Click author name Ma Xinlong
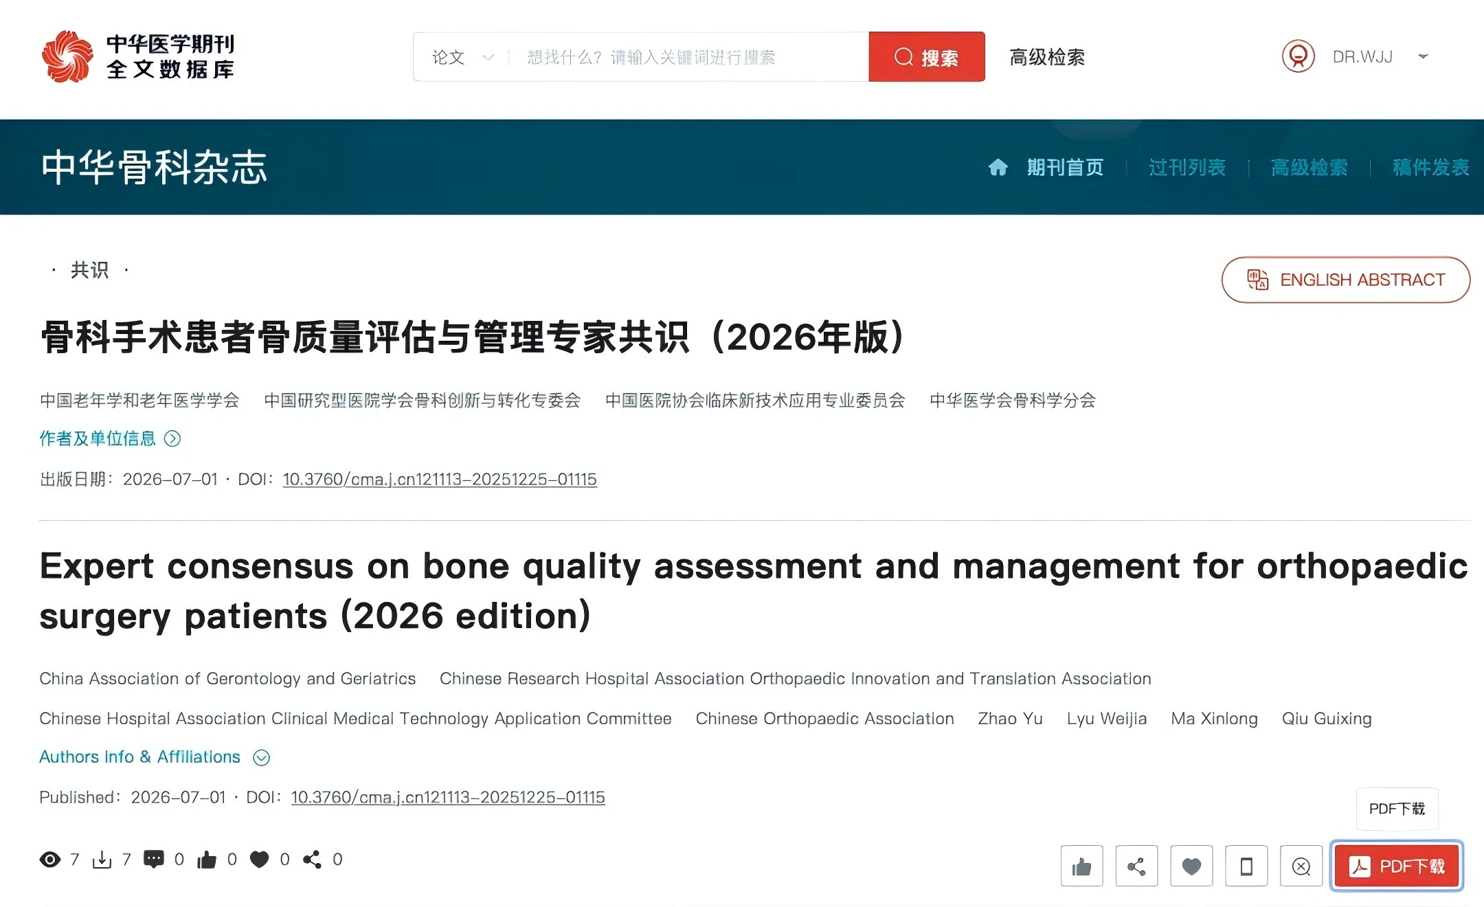1484x907 pixels. (x=1214, y=718)
